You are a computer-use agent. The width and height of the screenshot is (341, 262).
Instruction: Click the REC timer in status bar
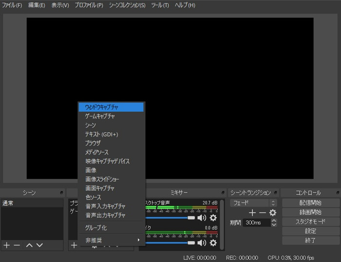click(242, 258)
